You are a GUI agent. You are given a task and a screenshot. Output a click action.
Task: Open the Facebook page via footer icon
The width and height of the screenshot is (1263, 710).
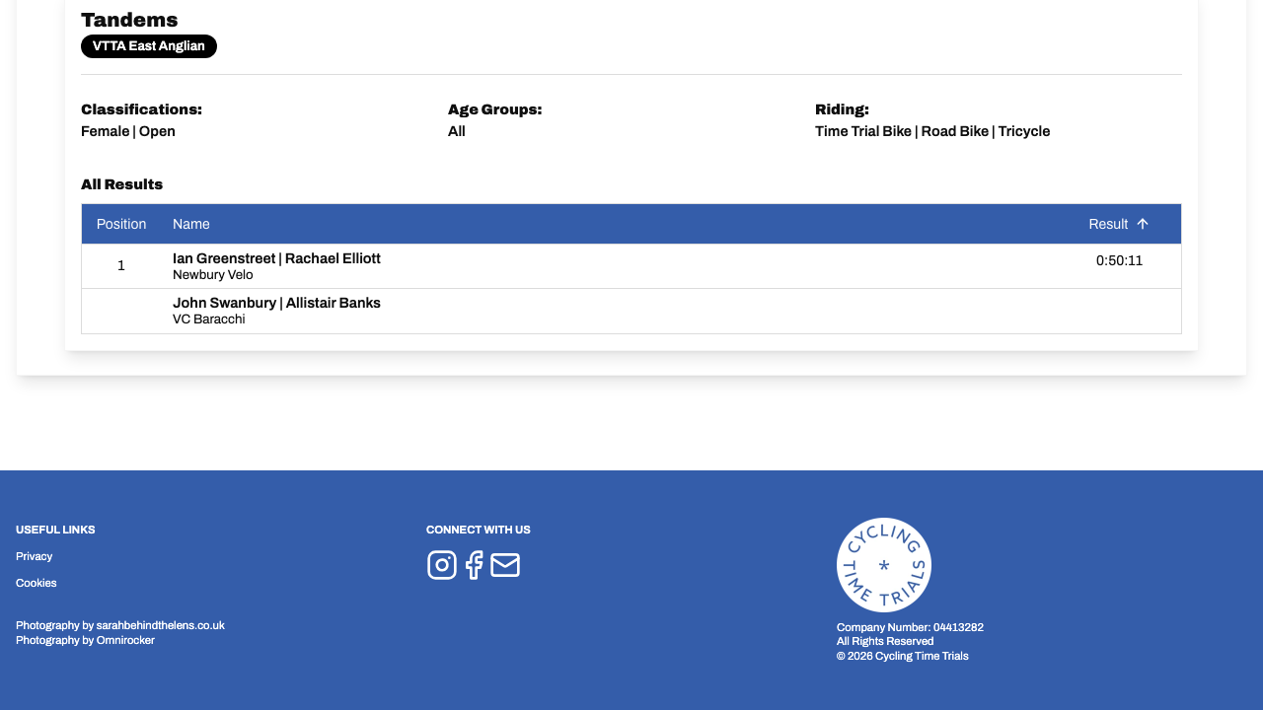[472, 563]
